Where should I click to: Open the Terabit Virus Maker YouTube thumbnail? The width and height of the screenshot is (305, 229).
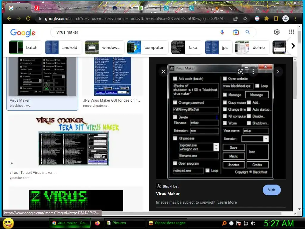pyautogui.click(x=76, y=141)
